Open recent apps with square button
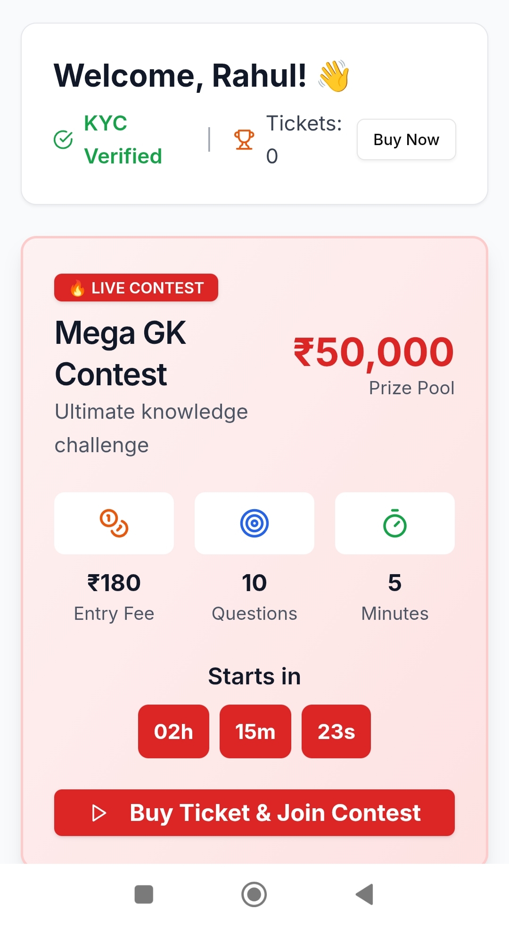This screenshot has width=509, height=925. click(144, 894)
